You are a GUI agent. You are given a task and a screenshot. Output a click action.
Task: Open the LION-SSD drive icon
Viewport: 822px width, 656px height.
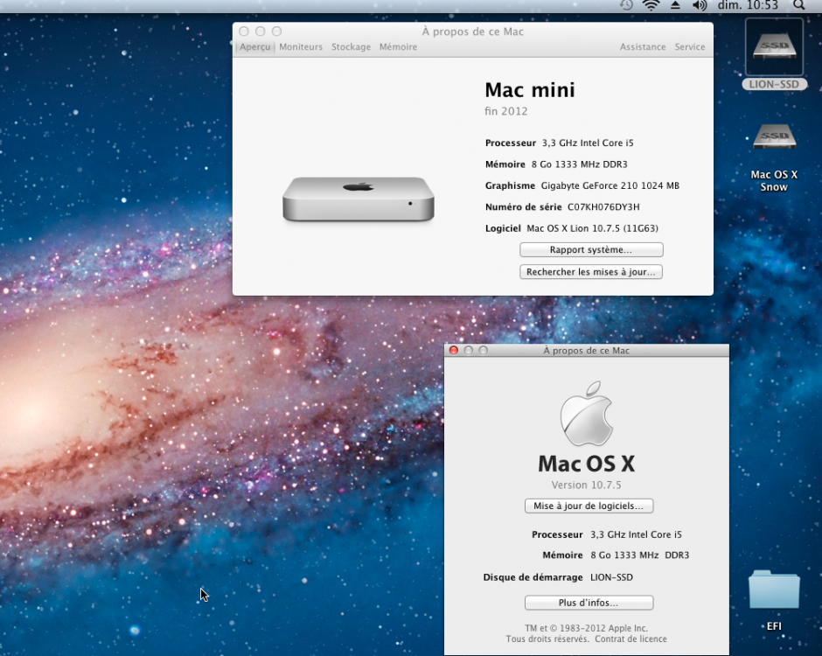(774, 48)
